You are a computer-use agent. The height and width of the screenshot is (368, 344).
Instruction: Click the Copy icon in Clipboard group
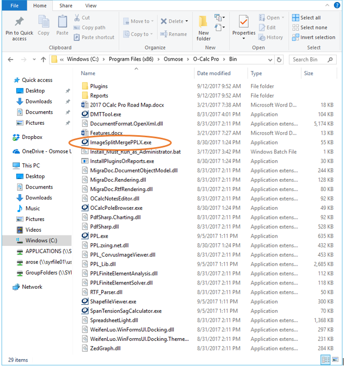tap(44, 21)
